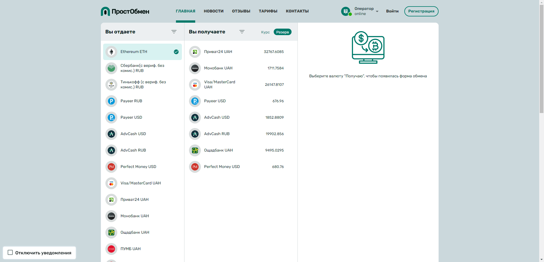Viewport: 544px width, 262px height.
Task: Expand the Оператор online dropdown arrow
Action: tap(377, 11)
